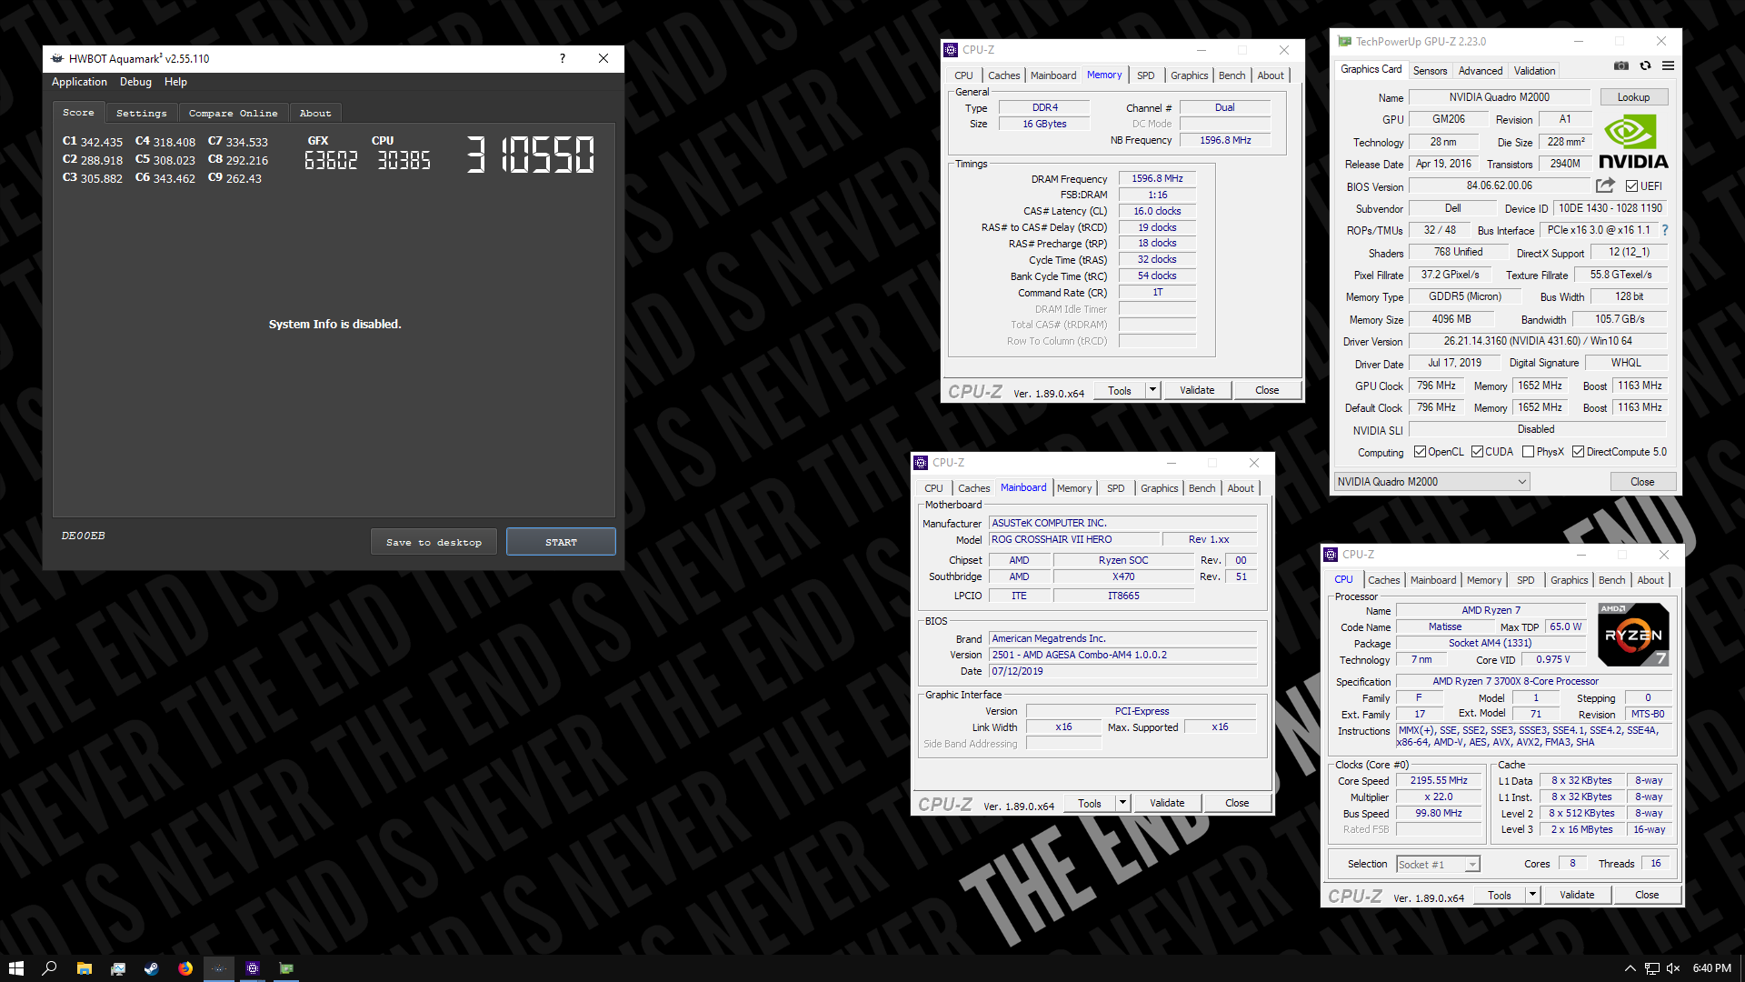This screenshot has width=1745, height=982.
Task: Open the Application menu in Aquamark
Action: [x=79, y=82]
